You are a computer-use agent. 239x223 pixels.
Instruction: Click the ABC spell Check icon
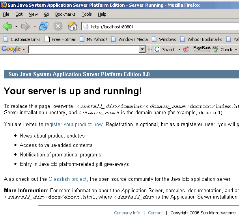[215, 49]
